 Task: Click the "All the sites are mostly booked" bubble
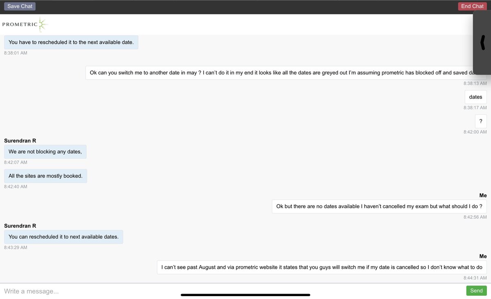(45, 176)
